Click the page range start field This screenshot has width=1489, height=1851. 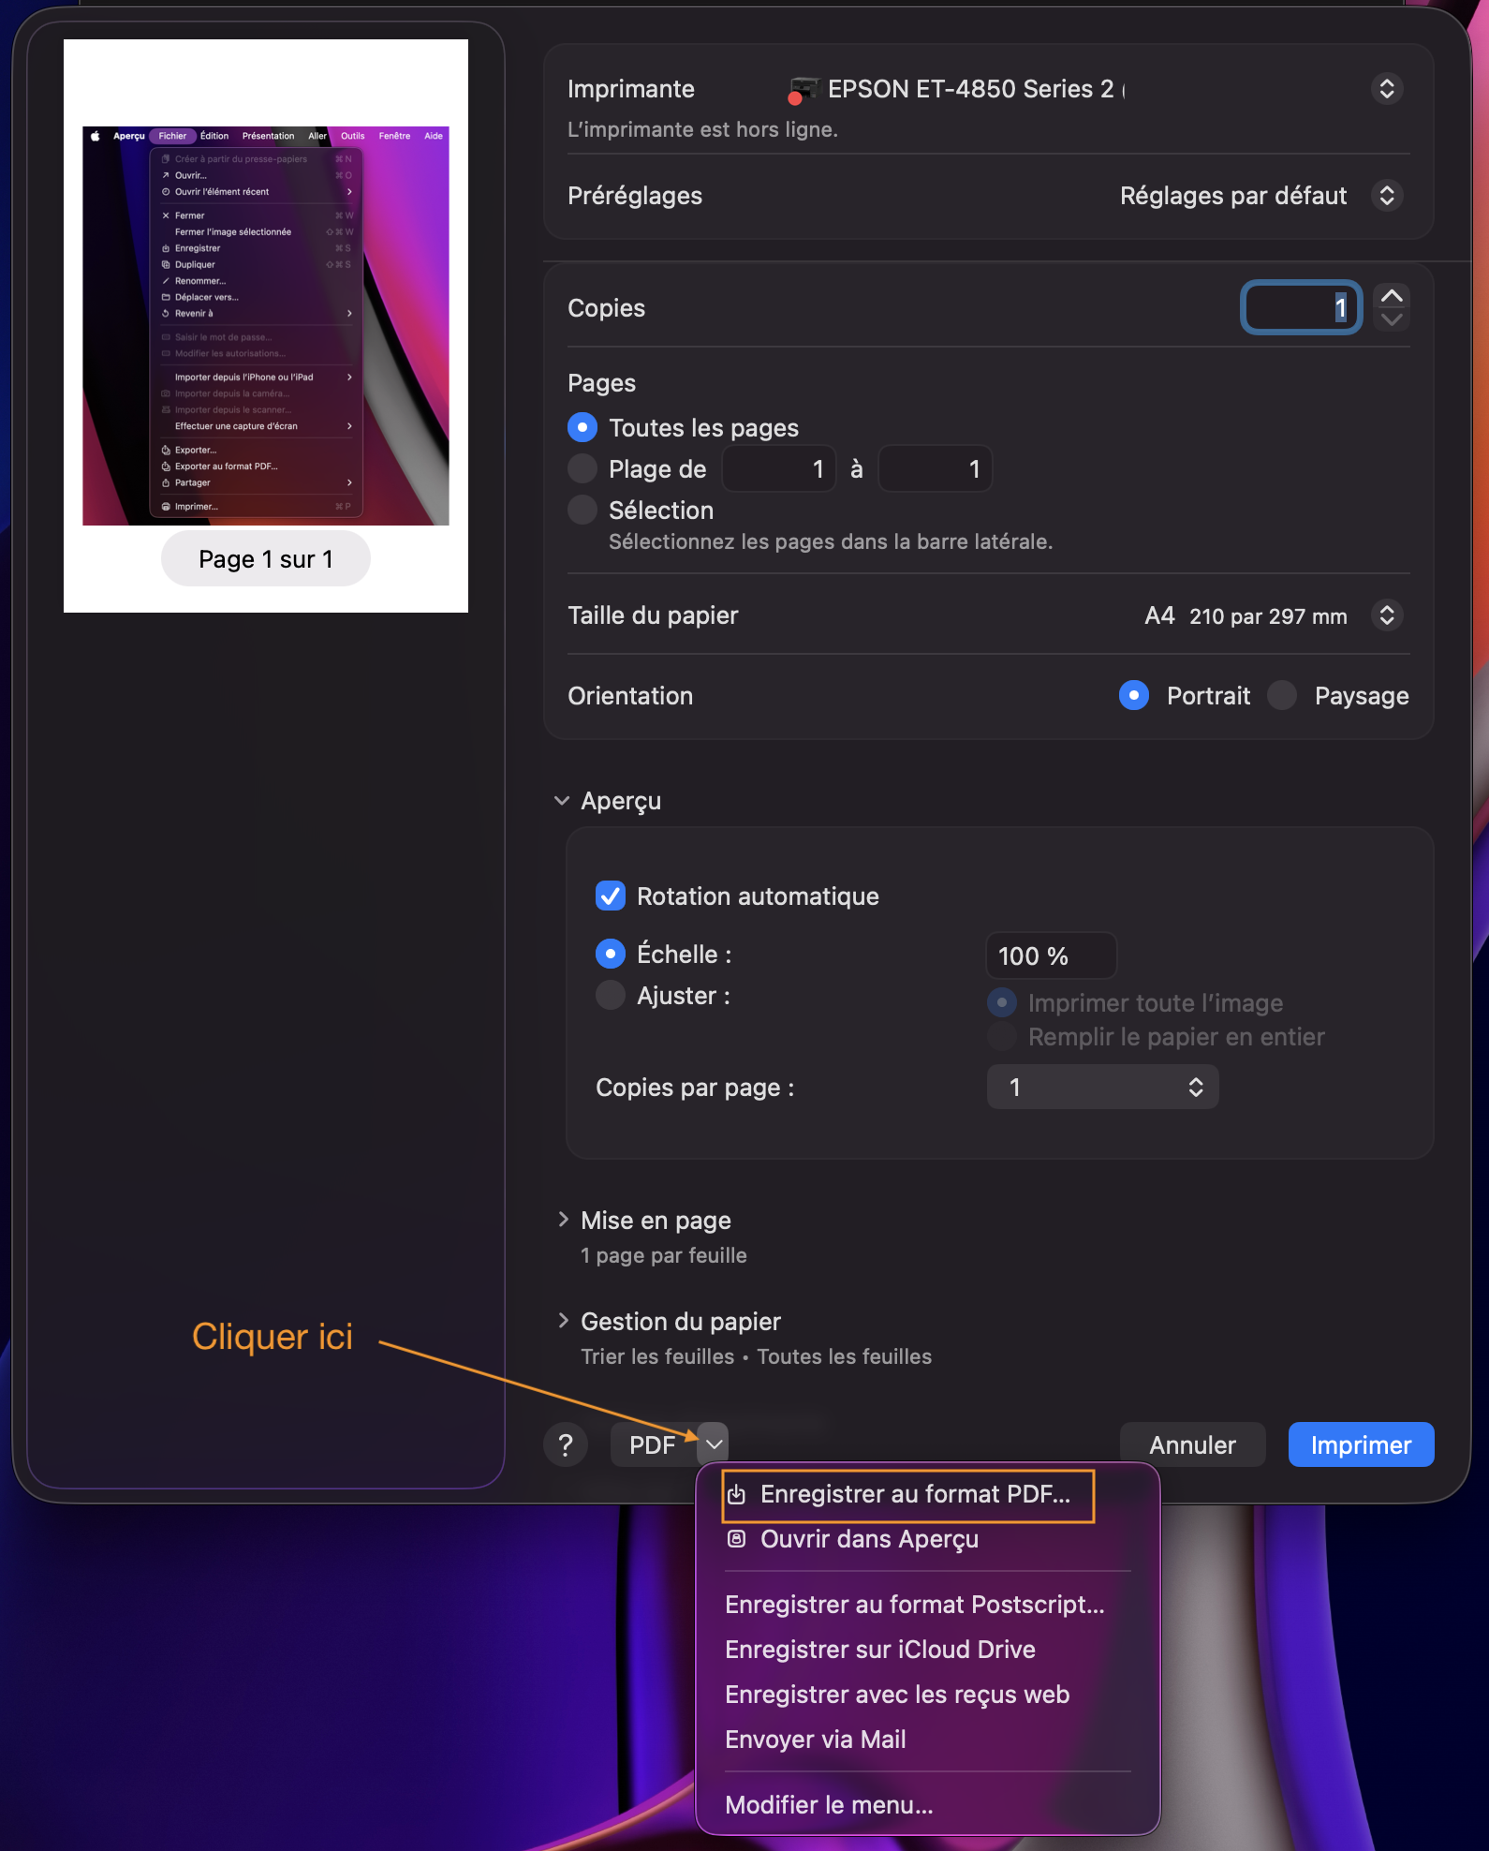coord(778,468)
